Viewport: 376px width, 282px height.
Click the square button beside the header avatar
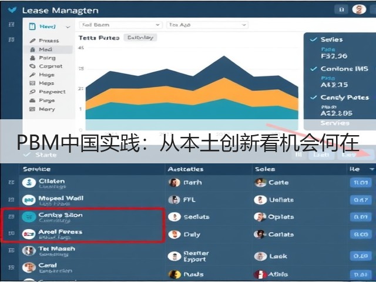tap(341, 9)
